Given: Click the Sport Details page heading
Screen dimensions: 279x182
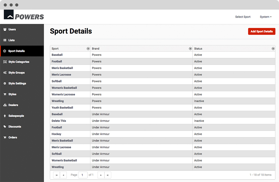Looking at the screenshot, I should pyautogui.click(x=71, y=31).
